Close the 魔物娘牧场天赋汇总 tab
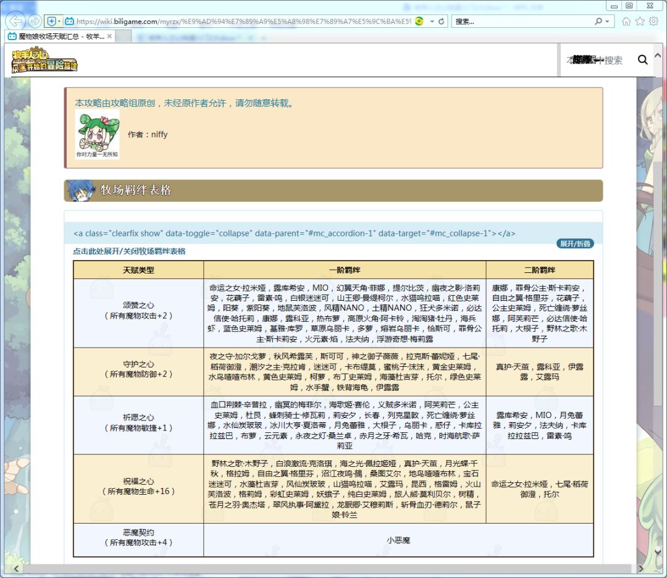The height and width of the screenshot is (578, 667). pyautogui.click(x=110, y=36)
